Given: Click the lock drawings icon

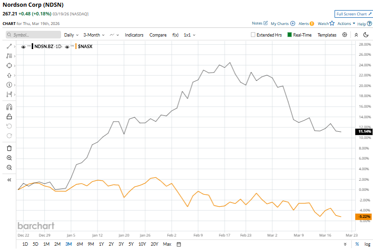Looking at the screenshot, I should (x=9, y=116).
